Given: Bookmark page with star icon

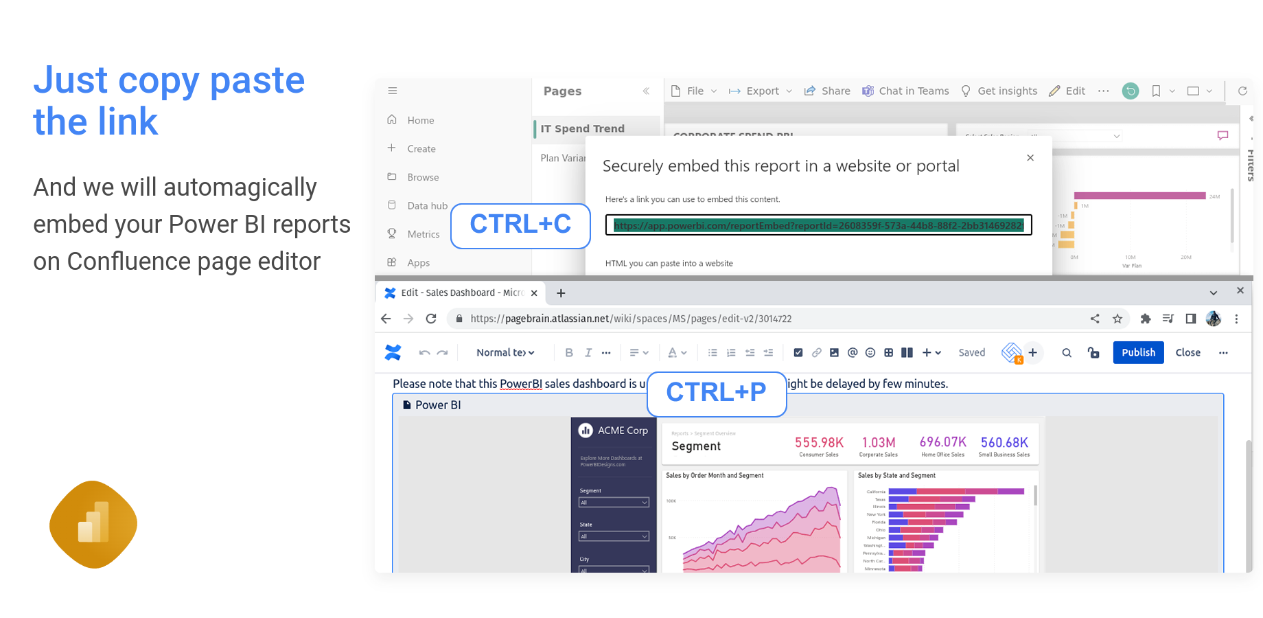Looking at the screenshot, I should (1117, 319).
